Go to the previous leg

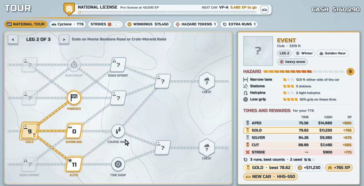(13, 40)
